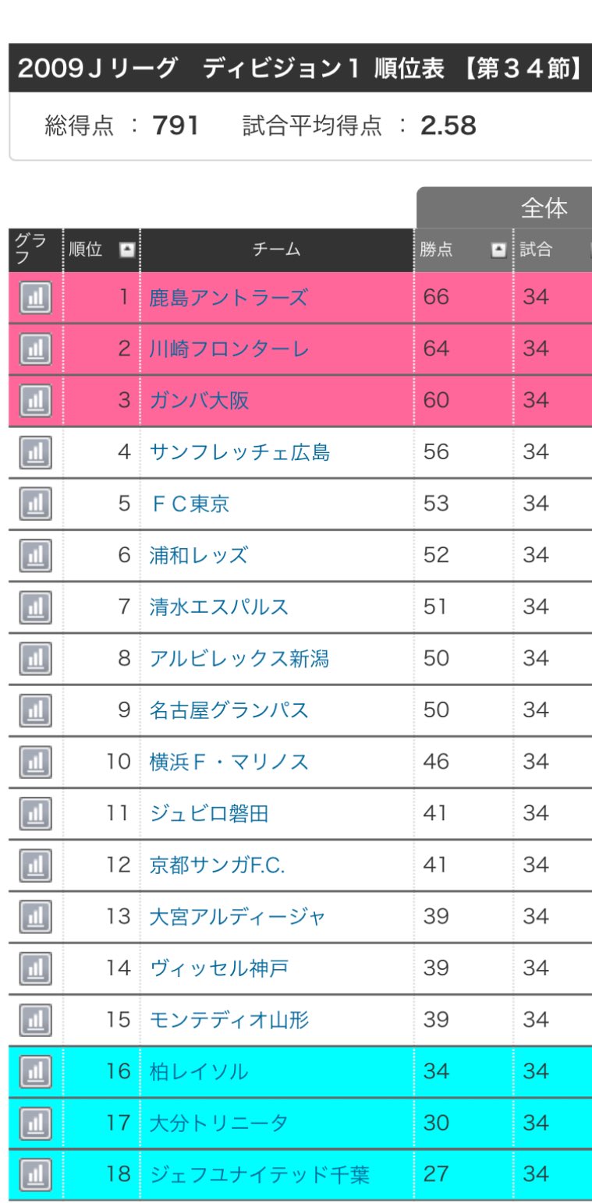The height and width of the screenshot is (1203, 592).
Task: Open 横浜Ｆ・マリノス team link
Action: (x=229, y=762)
